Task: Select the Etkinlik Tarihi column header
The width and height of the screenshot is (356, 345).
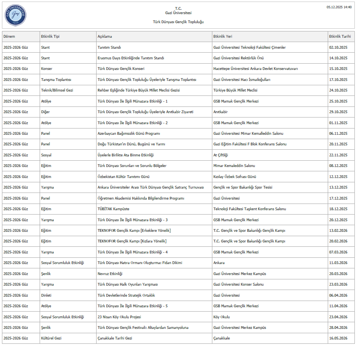Action: tap(340, 37)
